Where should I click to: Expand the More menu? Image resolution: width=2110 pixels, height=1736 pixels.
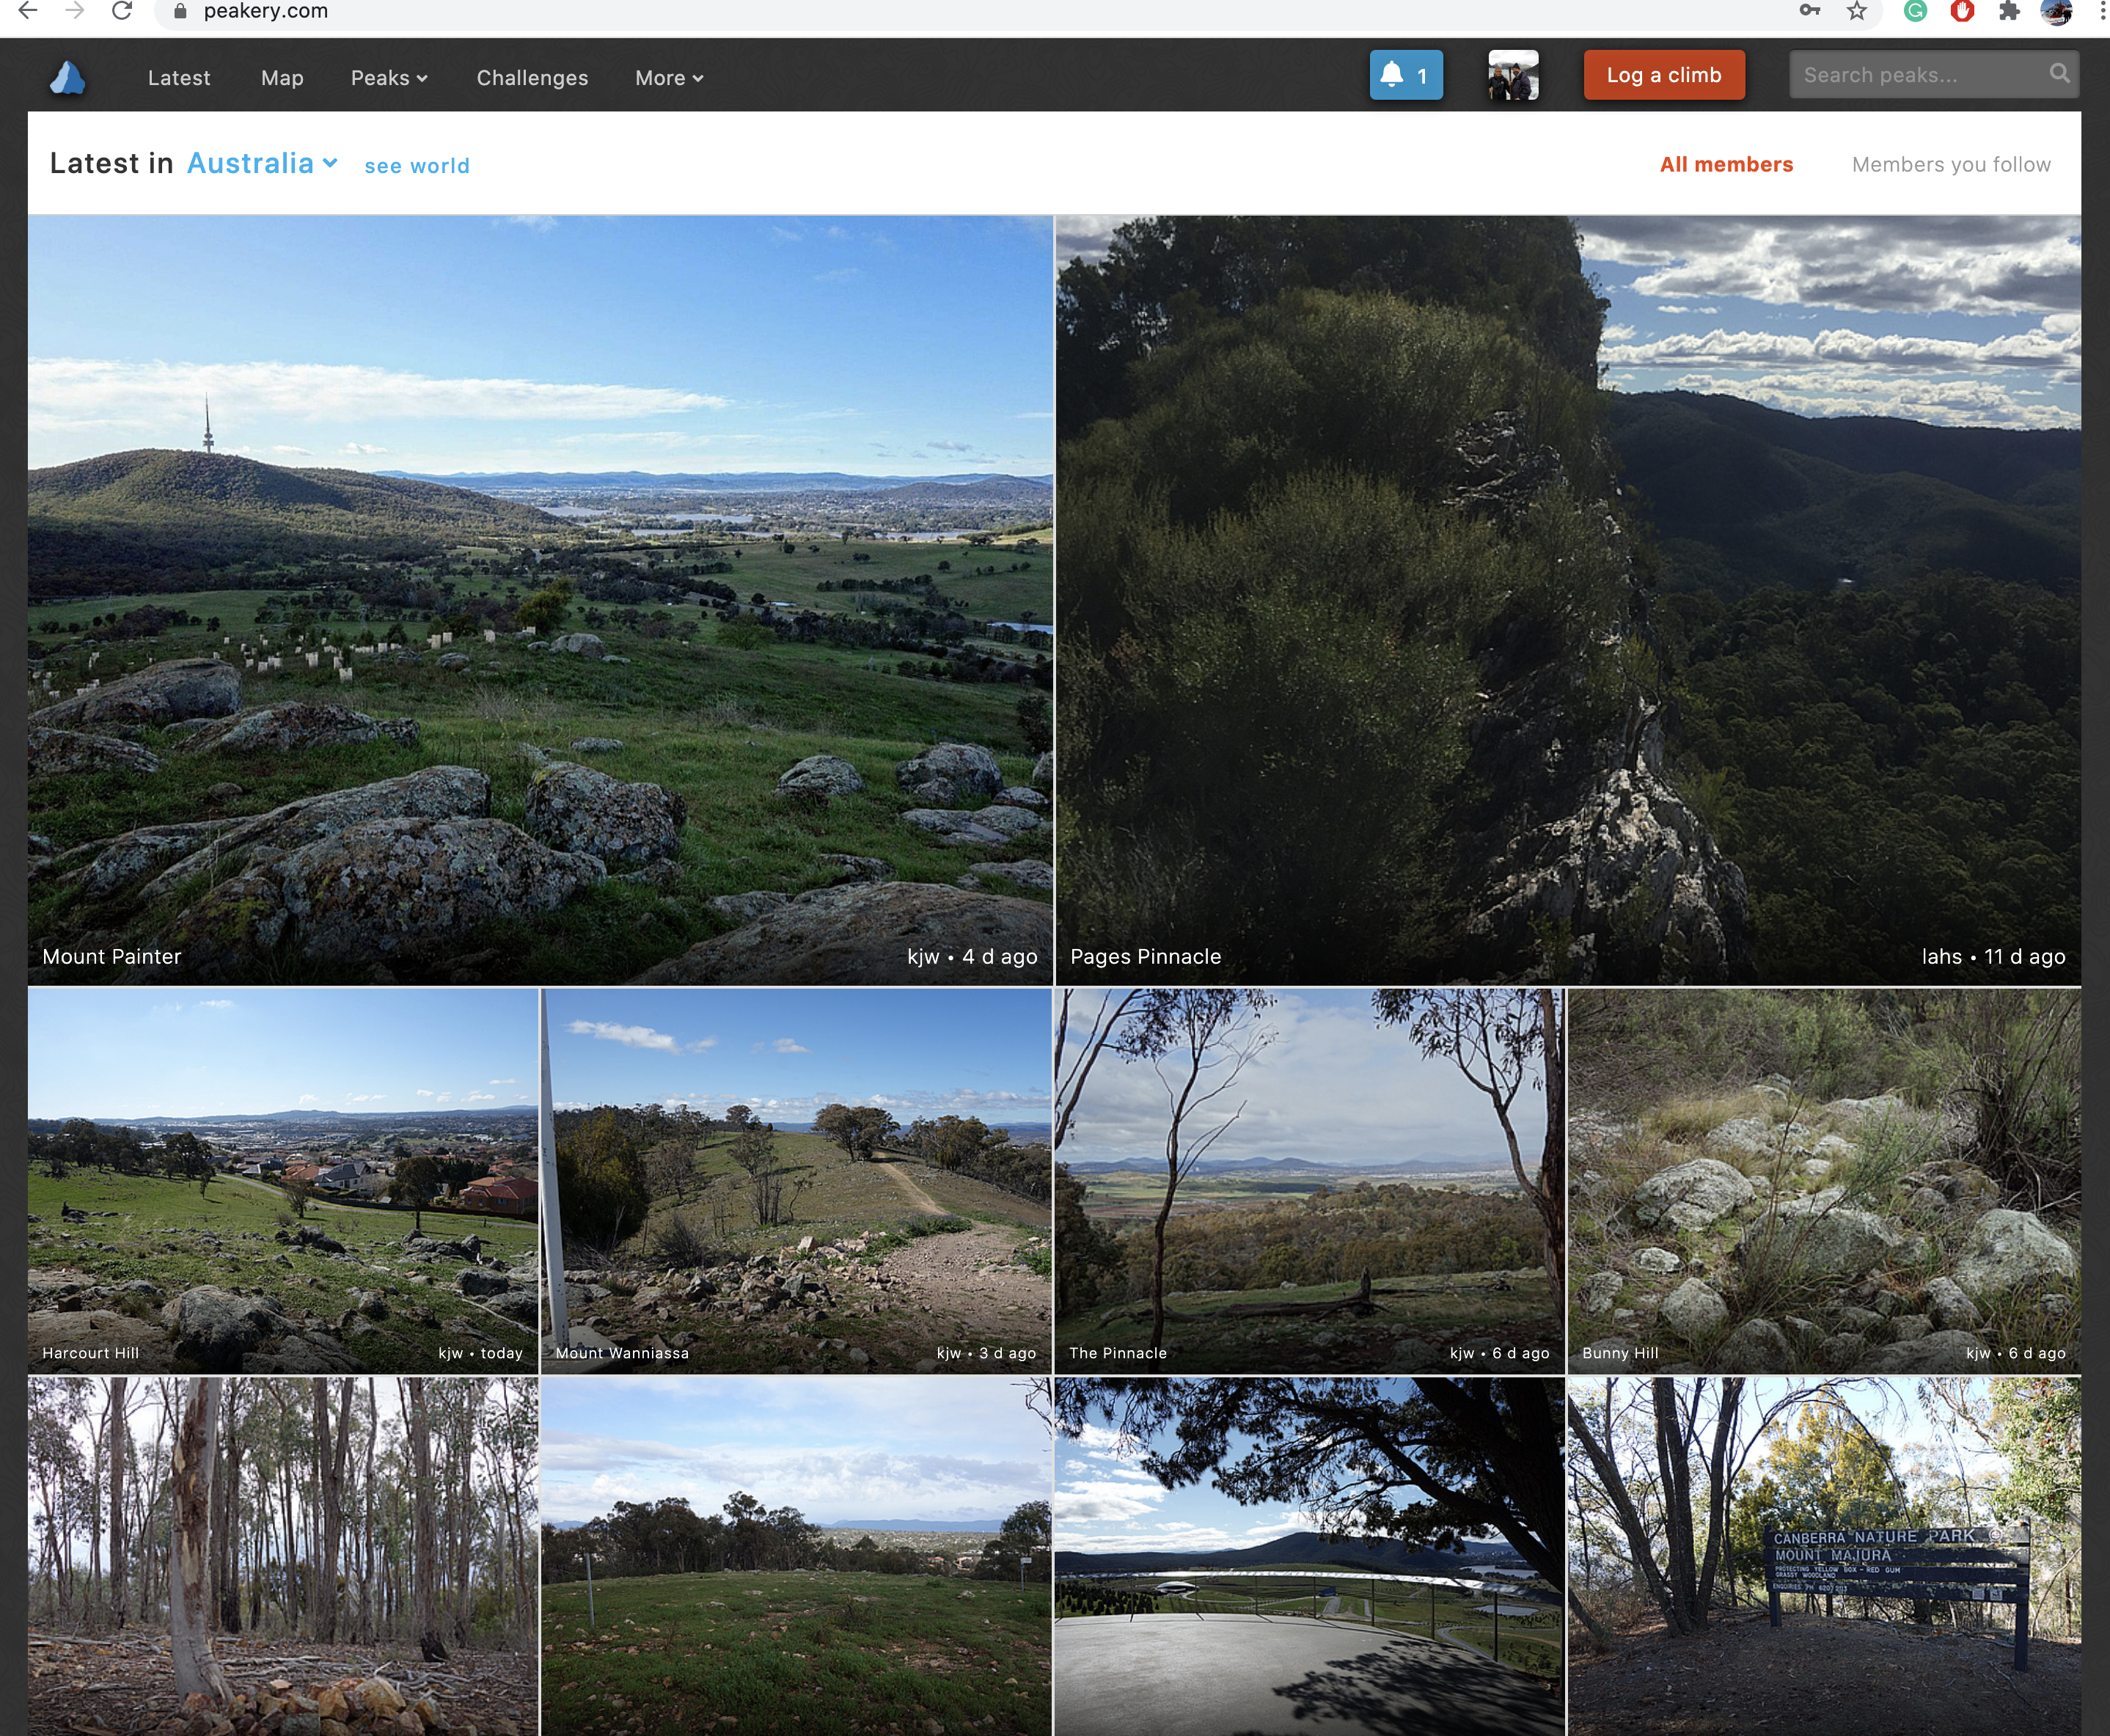click(x=669, y=78)
